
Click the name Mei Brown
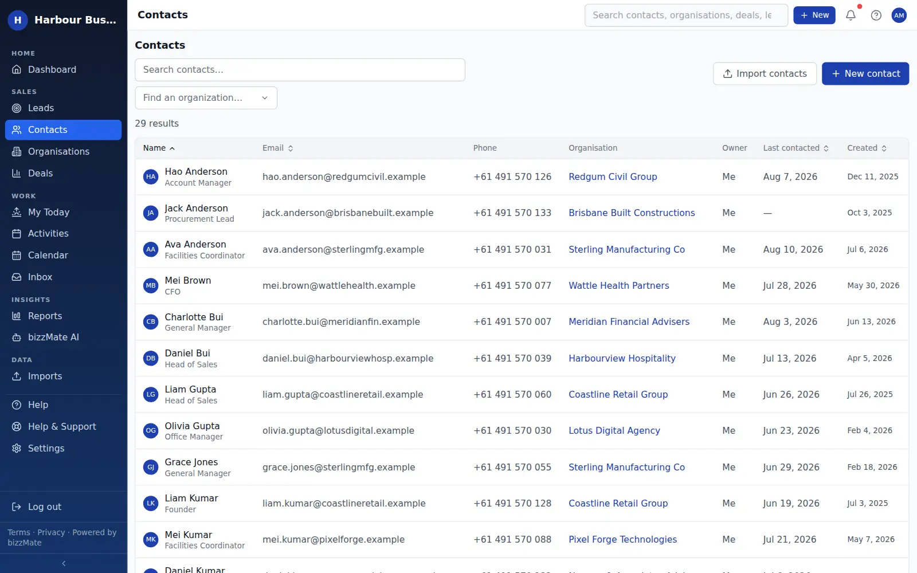click(188, 280)
